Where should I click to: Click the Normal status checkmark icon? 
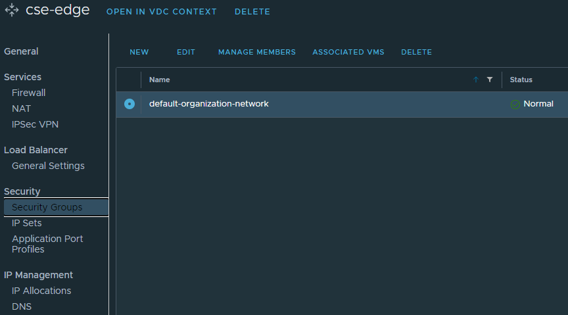click(515, 104)
